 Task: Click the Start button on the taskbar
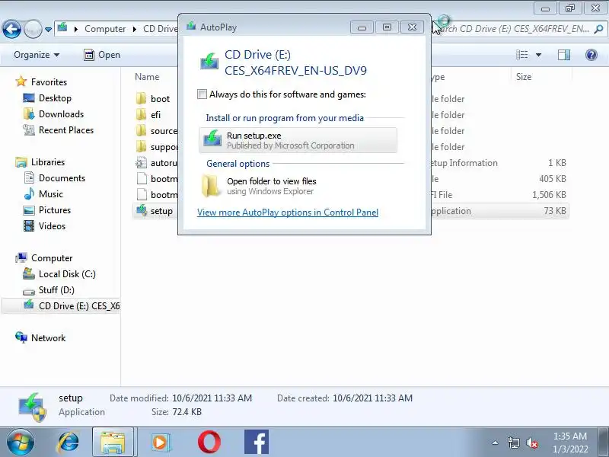(20, 443)
